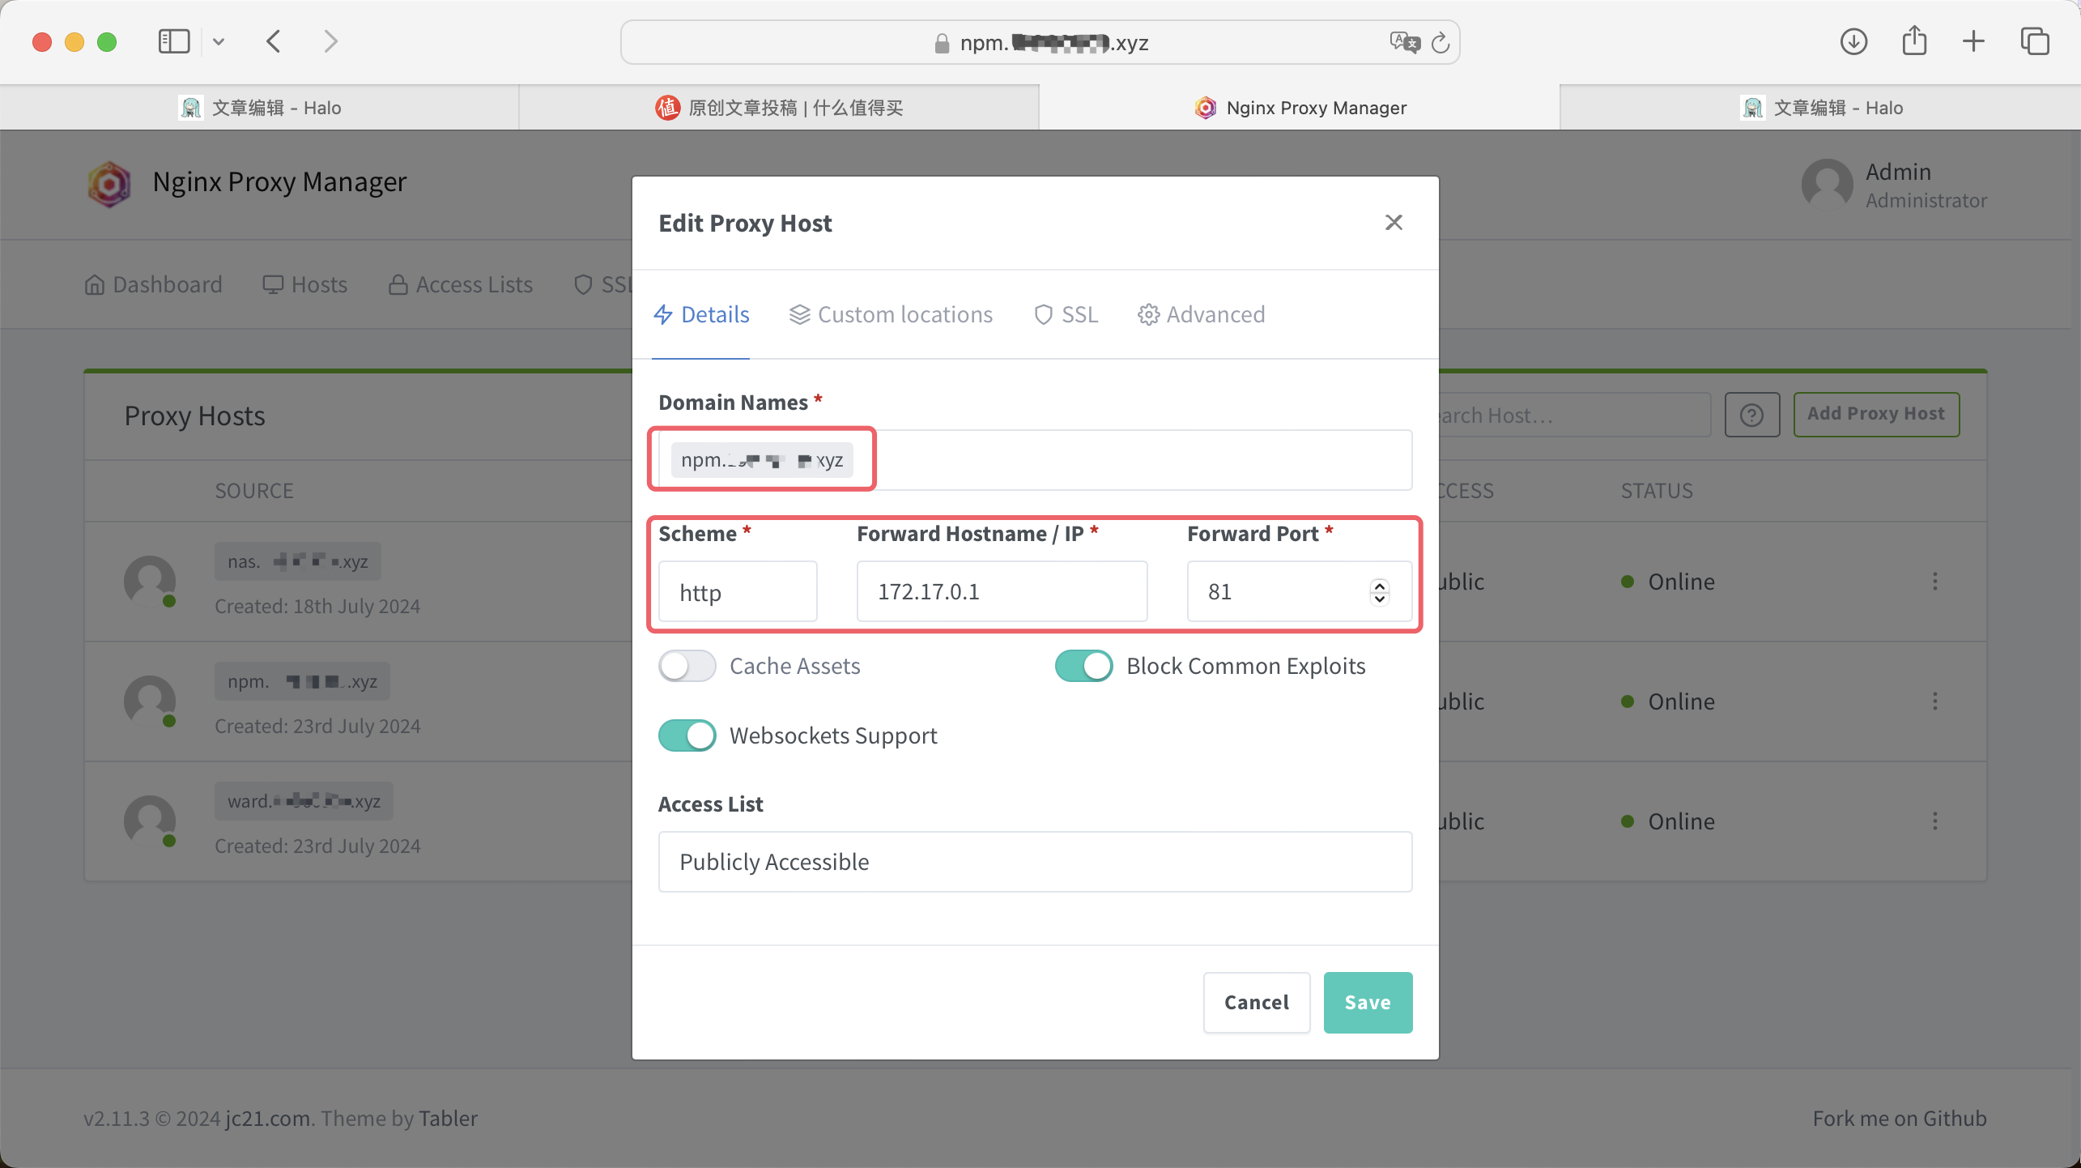The image size is (2081, 1168).
Task: Open the Advanced tab
Action: (1201, 314)
